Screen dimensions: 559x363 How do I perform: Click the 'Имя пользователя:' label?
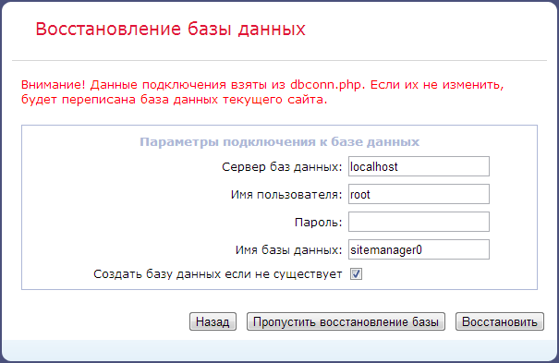tap(286, 195)
